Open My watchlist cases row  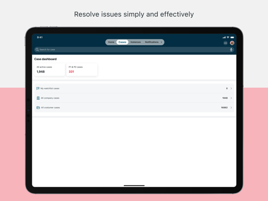pos(134,88)
